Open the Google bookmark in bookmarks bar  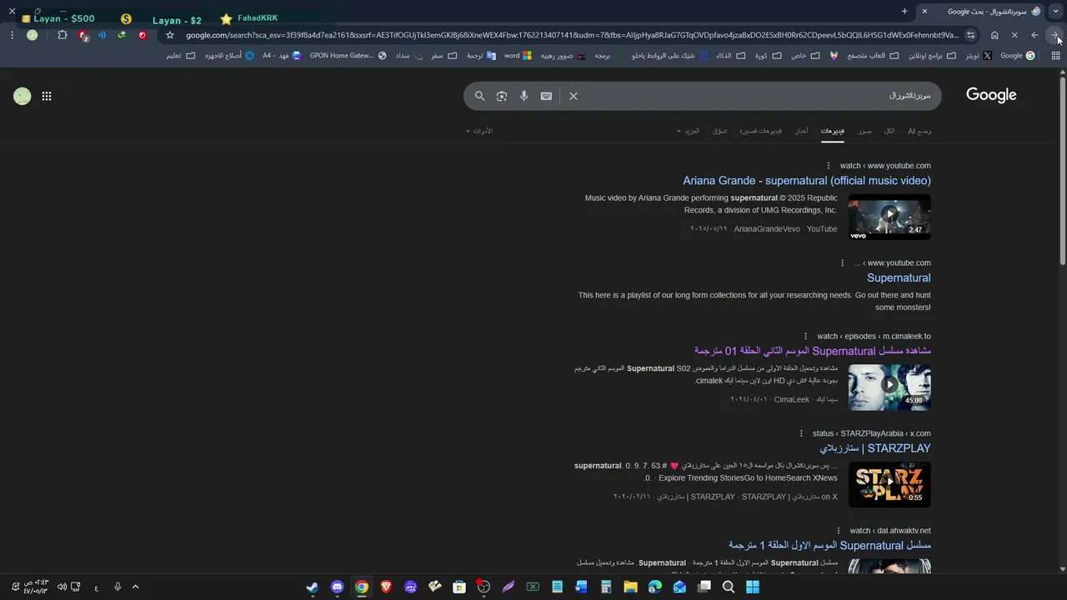[1018, 56]
